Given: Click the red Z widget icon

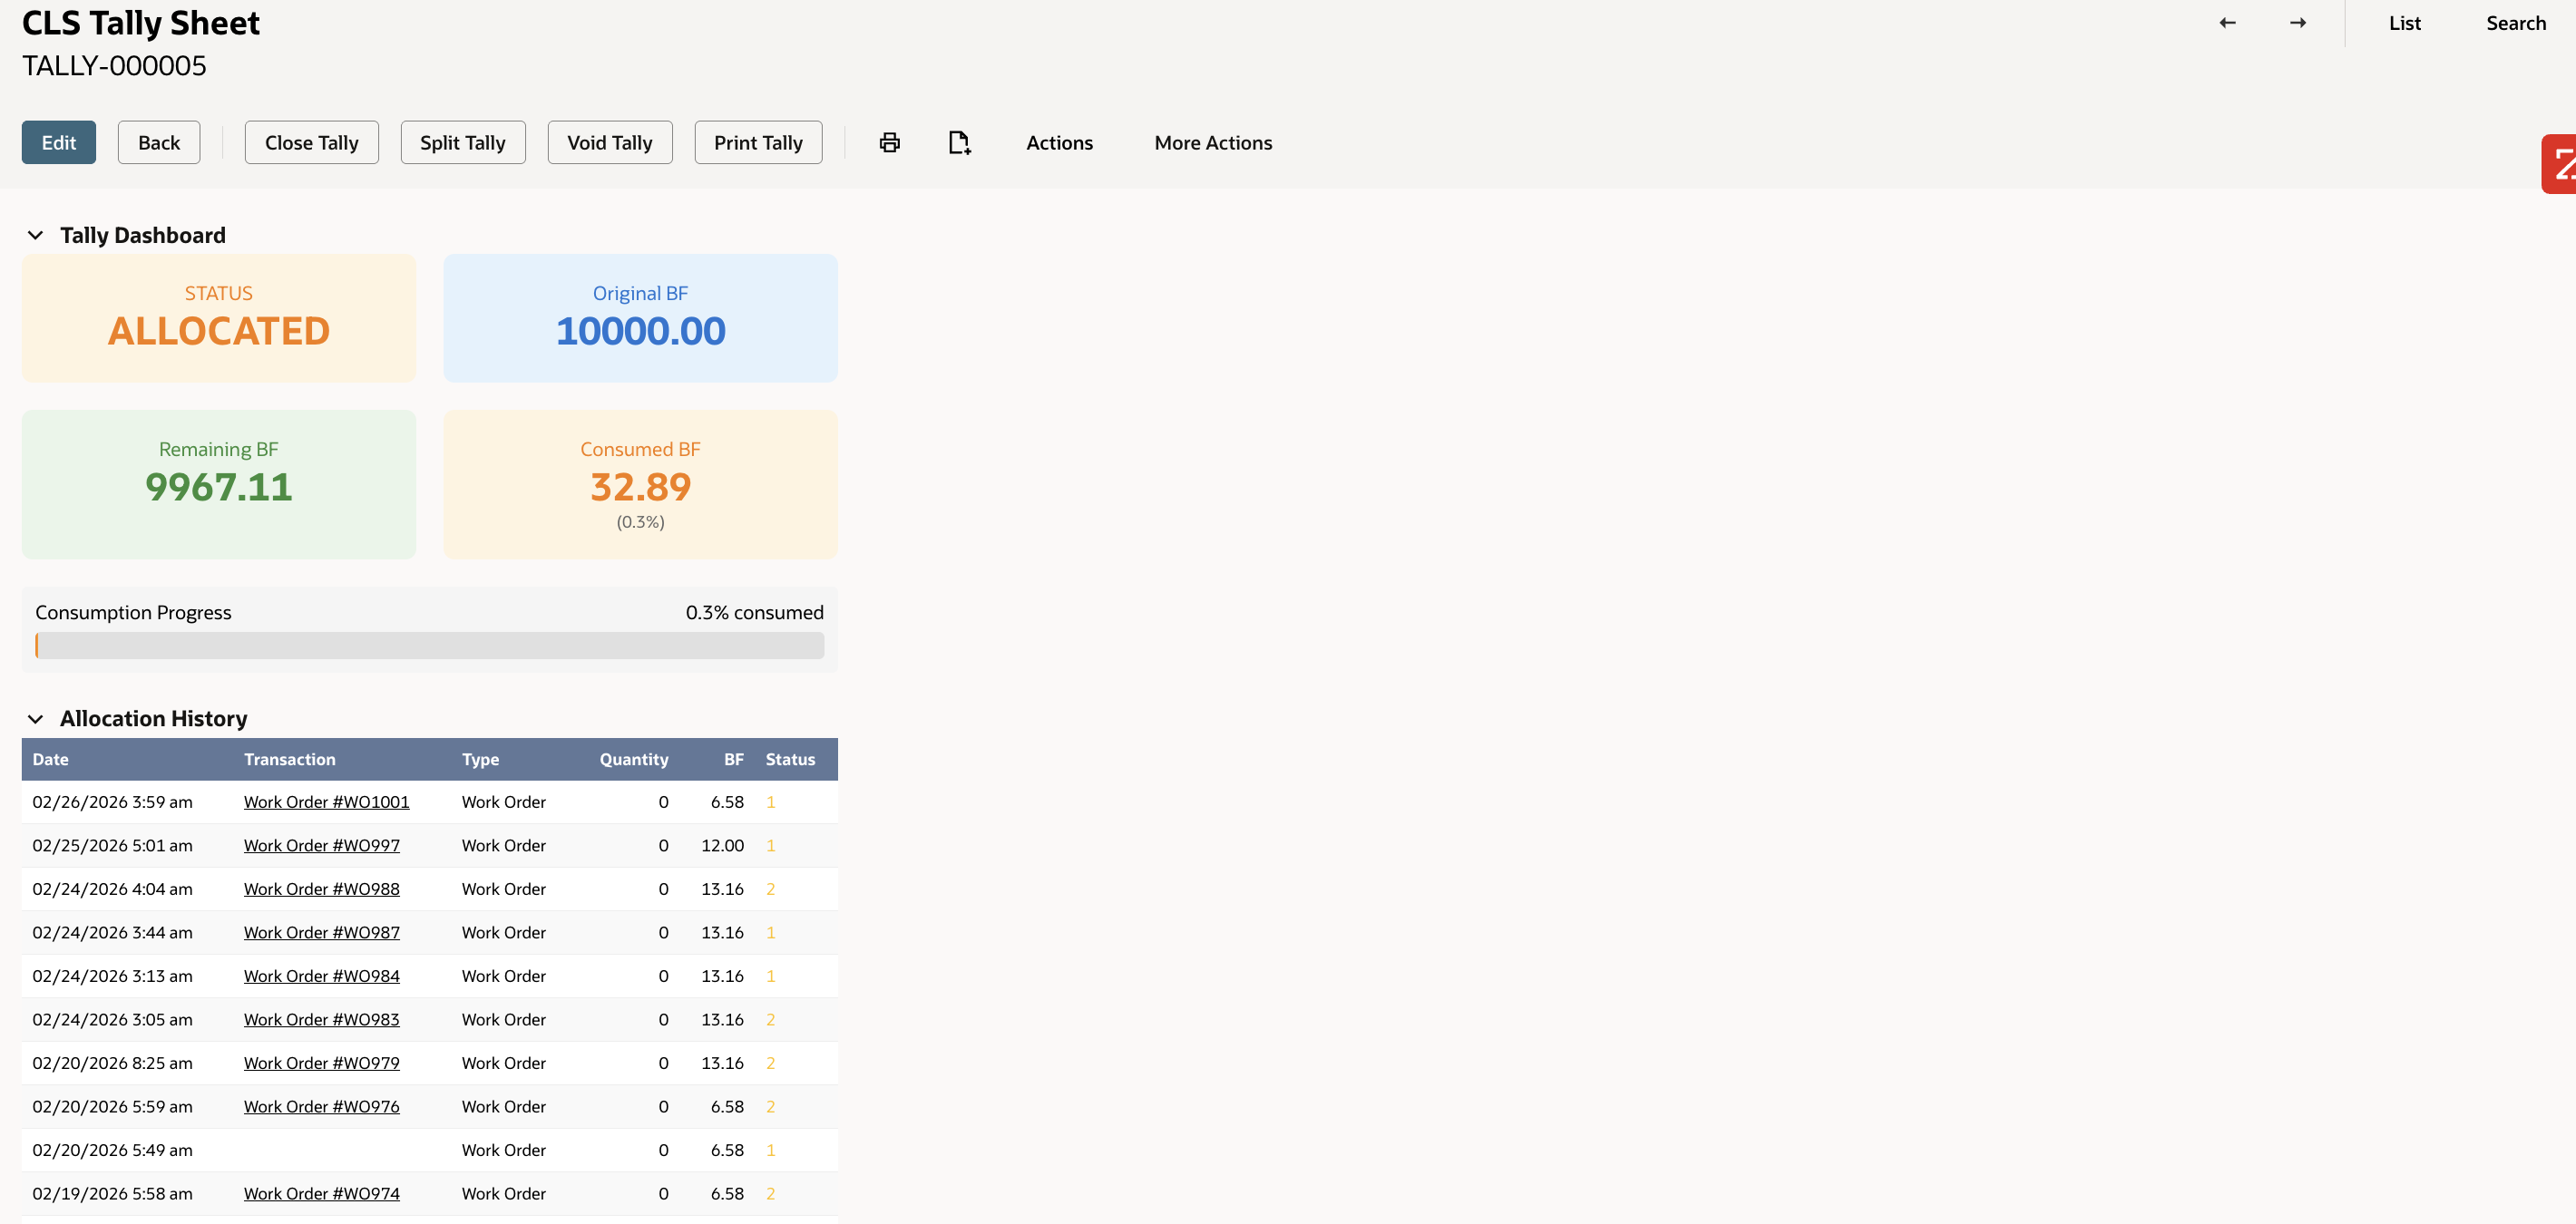Looking at the screenshot, I should coord(2560,164).
